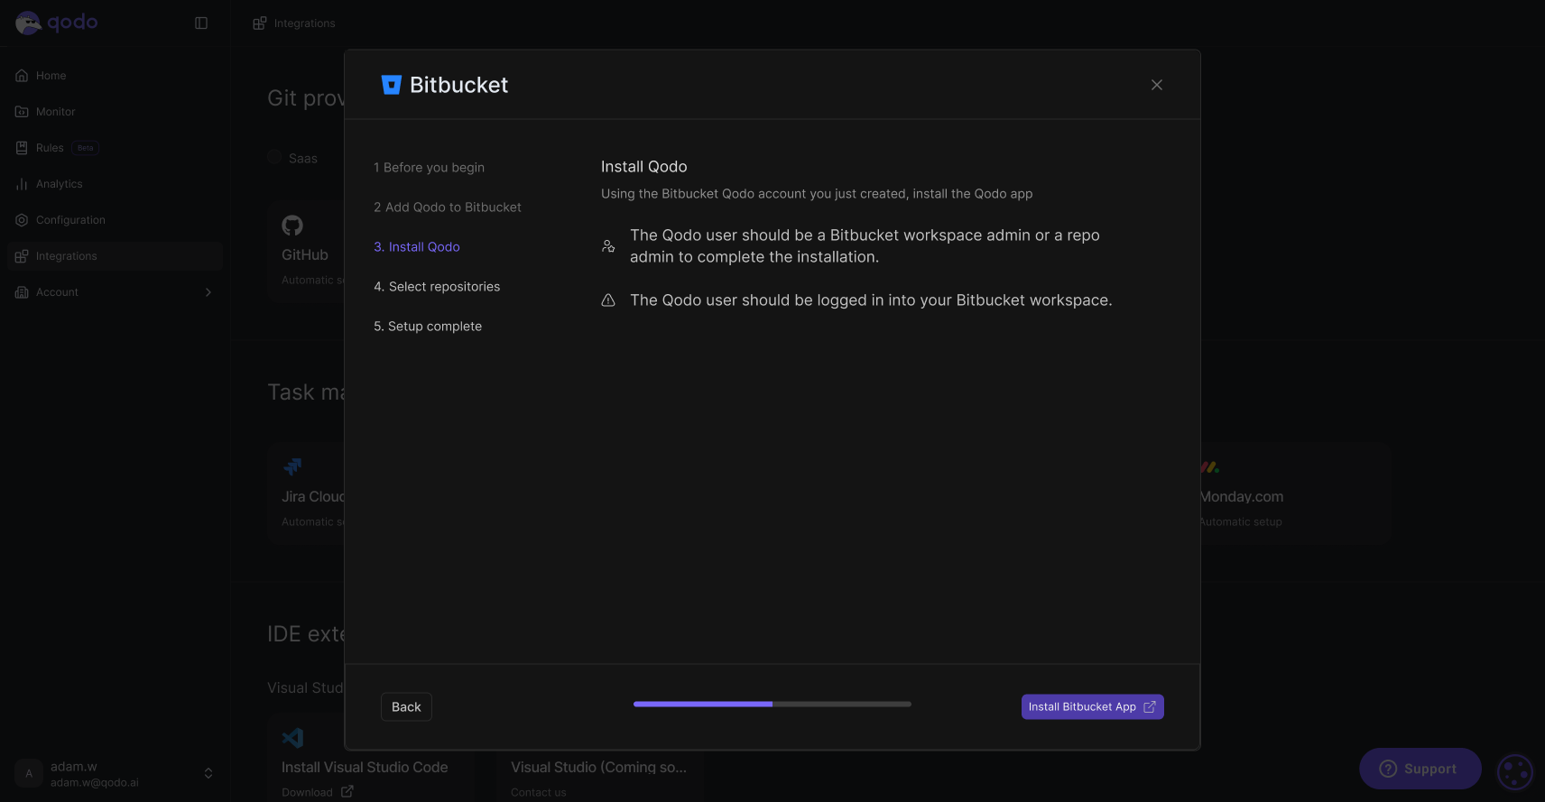Open the Support chat button
Image resolution: width=1545 pixels, height=802 pixels.
(x=1420, y=769)
